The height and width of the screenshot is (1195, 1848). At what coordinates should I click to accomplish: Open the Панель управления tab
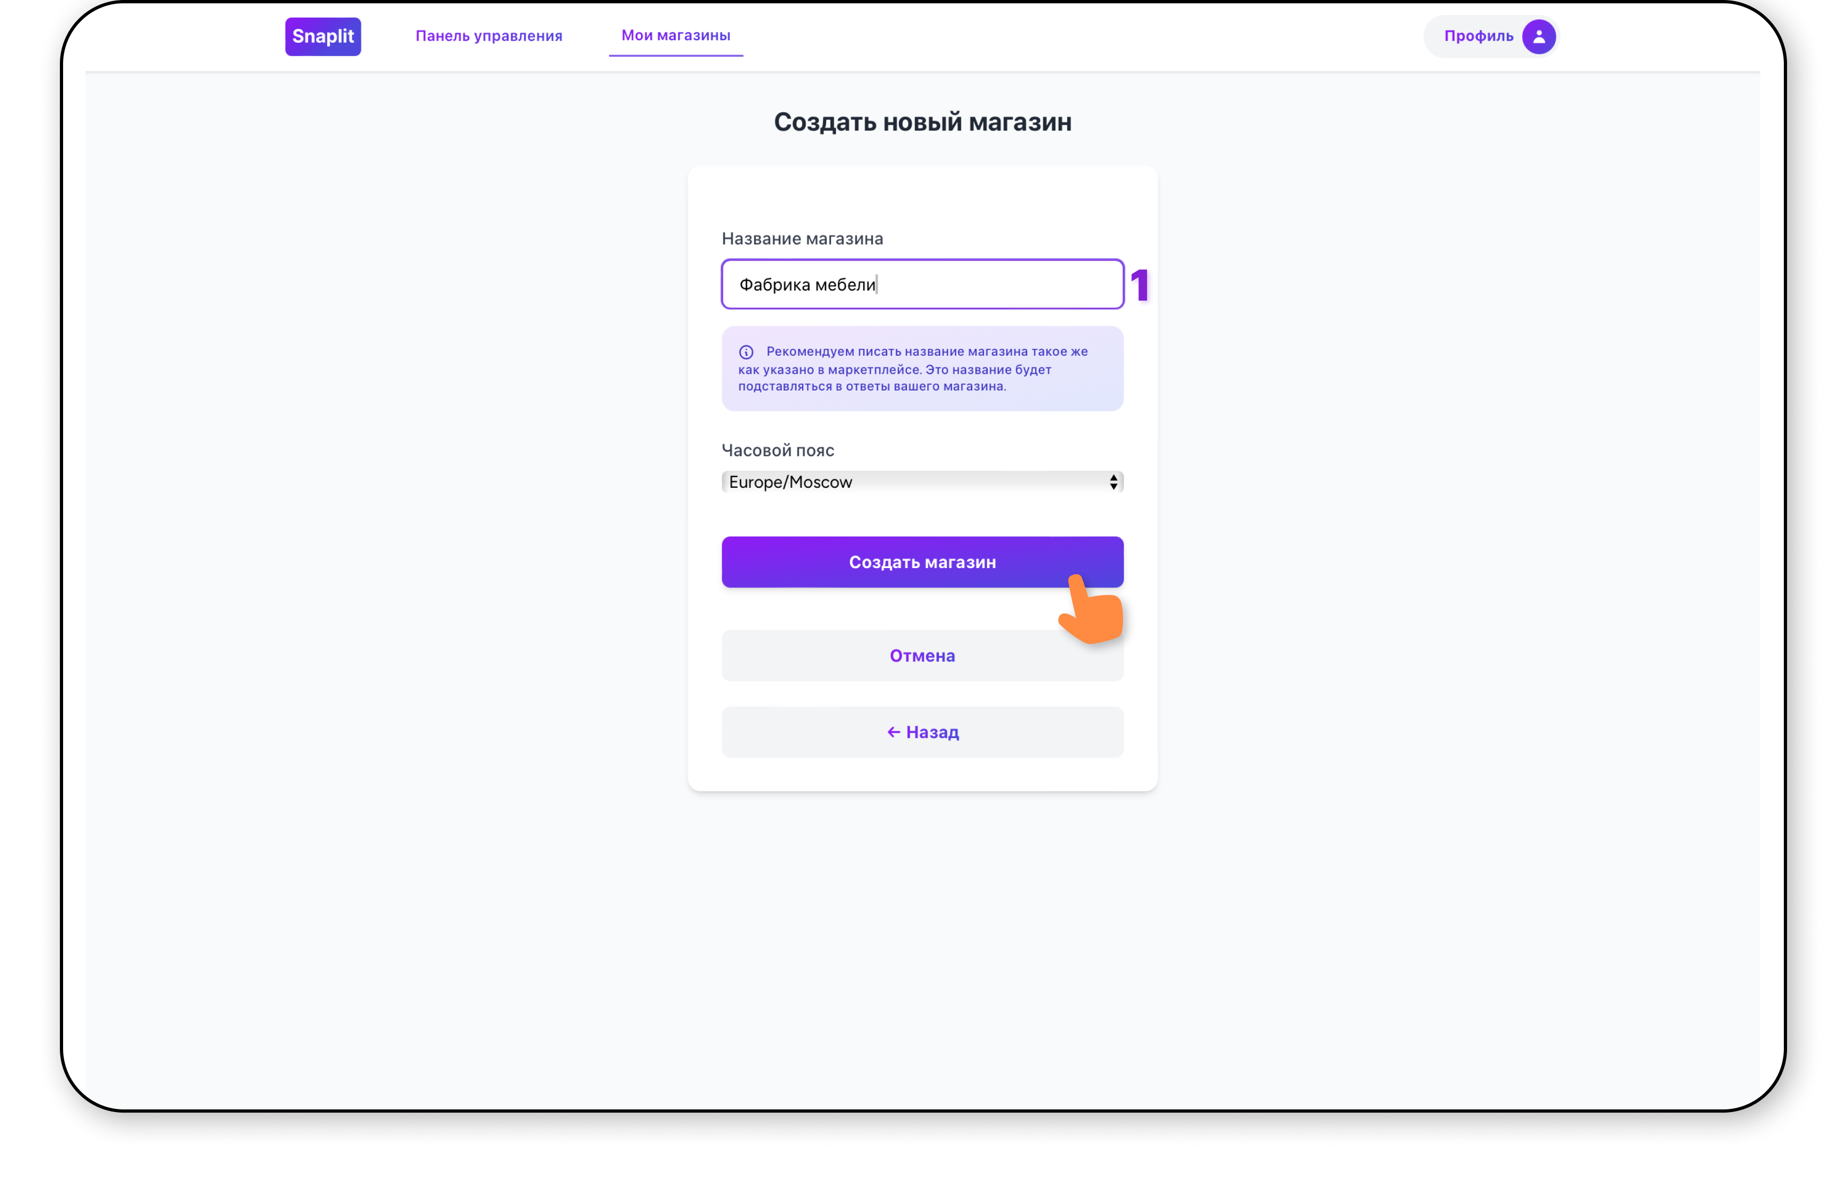click(x=489, y=36)
